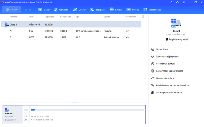Click Reconstruir el MBR option
Screen dimensions: 204x127
165,64
